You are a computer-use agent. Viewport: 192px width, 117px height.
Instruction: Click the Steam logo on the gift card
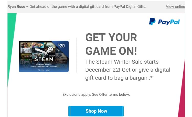coord(44,51)
